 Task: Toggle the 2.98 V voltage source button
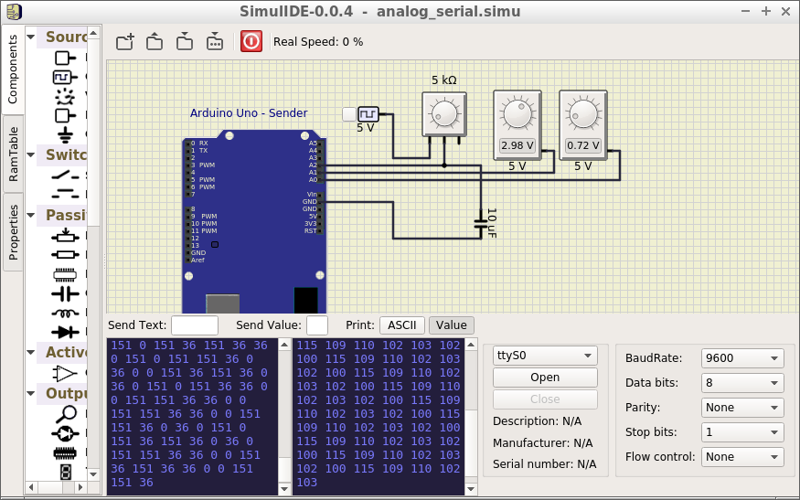[517, 145]
